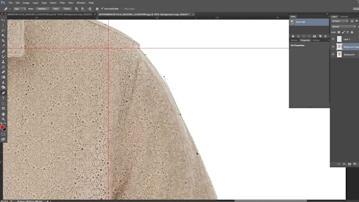Click the red foreground color swatch

click(x=2, y=127)
